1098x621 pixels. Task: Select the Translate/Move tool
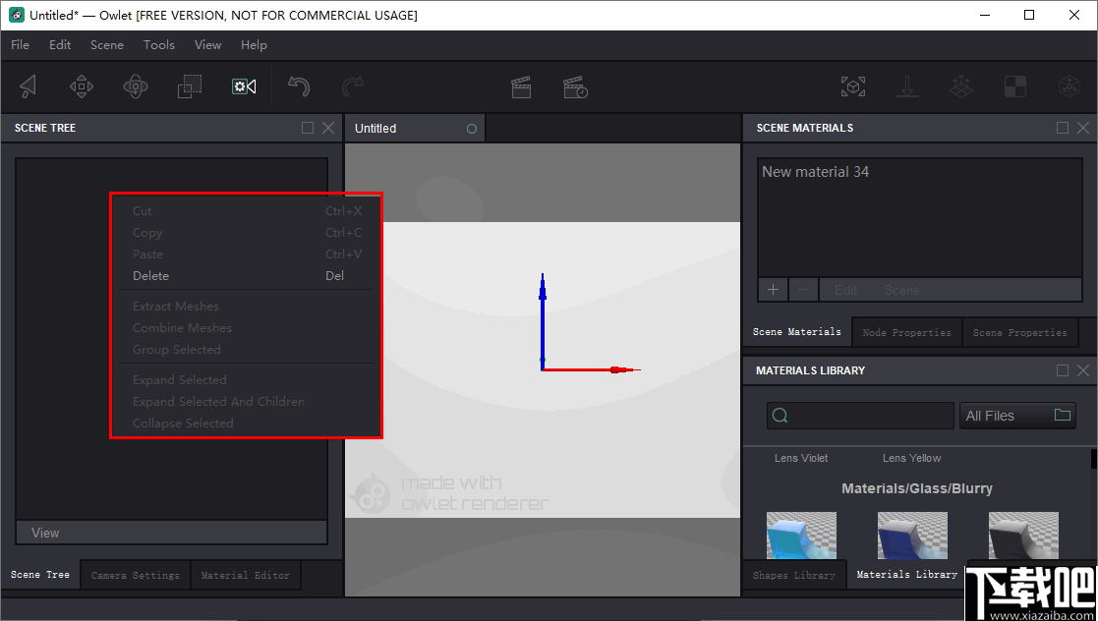click(x=82, y=86)
